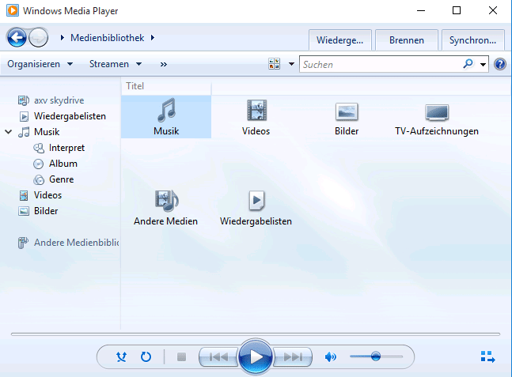Click the view options icon
This screenshot has width=512, height=377.
(x=275, y=64)
